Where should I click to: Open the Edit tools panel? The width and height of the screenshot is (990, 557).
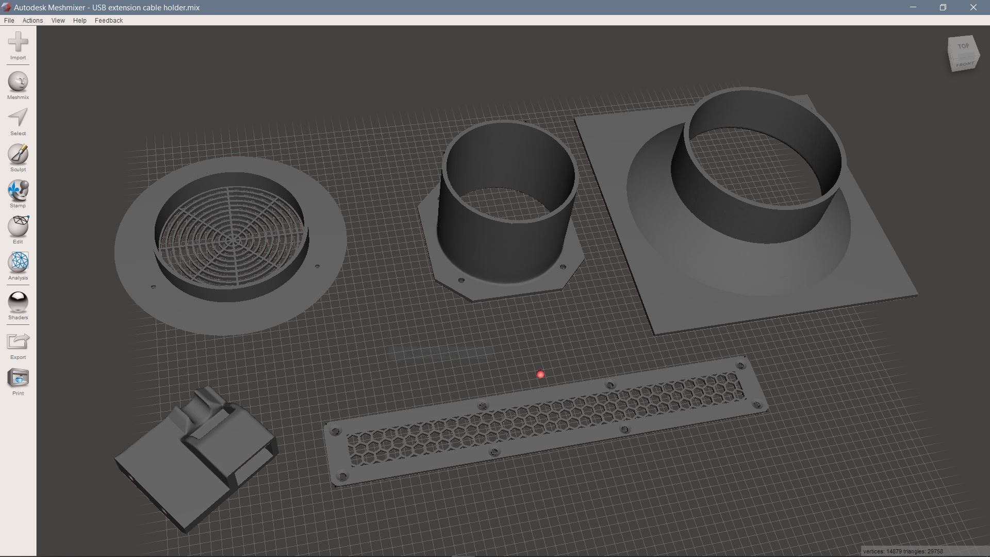[18, 230]
